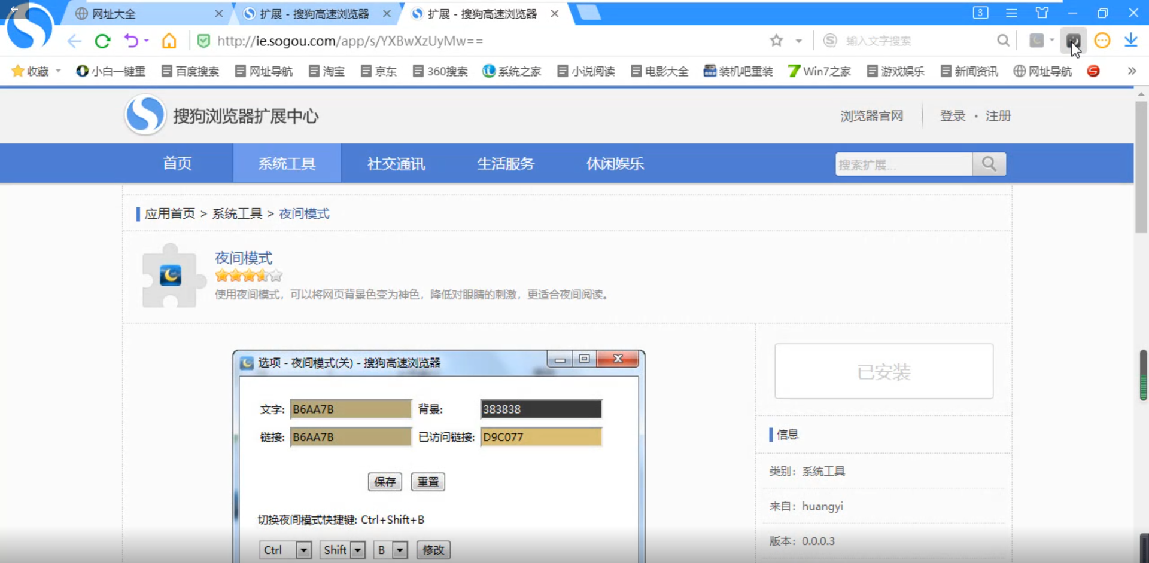The width and height of the screenshot is (1149, 563).
Task: Expand the B shortcut key dropdown
Action: point(399,550)
